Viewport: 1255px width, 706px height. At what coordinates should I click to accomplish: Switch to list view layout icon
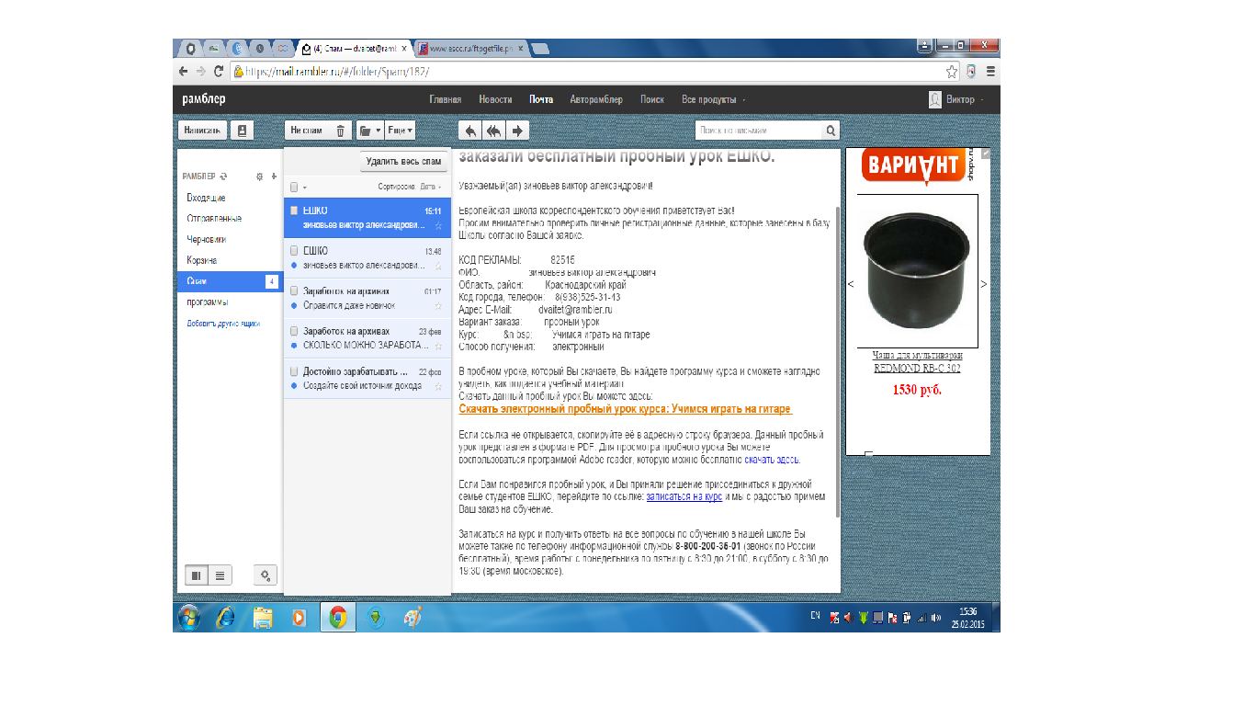click(x=220, y=575)
